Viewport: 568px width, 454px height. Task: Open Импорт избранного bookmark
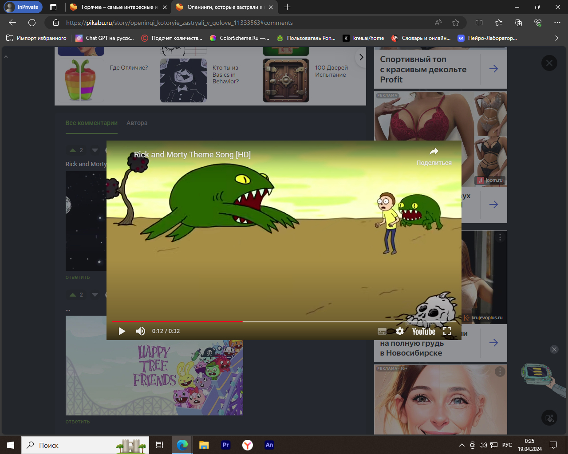coord(36,38)
